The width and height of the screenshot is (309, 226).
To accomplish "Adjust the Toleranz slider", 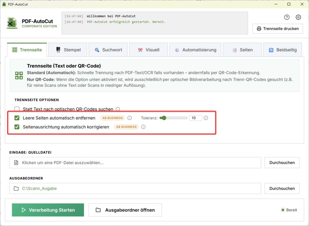I will coord(174,118).
